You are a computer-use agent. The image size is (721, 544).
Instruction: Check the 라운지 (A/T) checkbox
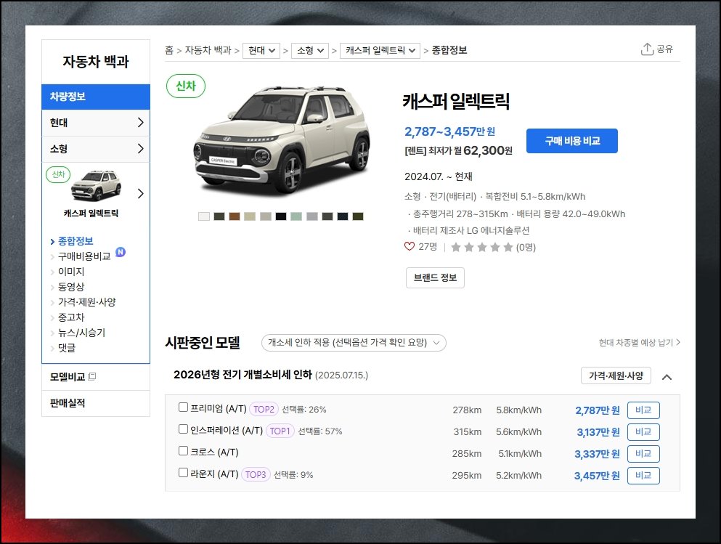pos(183,472)
